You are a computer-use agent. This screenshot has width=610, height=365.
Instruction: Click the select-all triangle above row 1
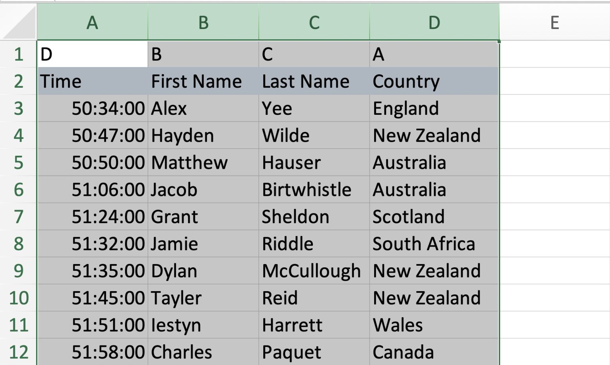tap(18, 23)
